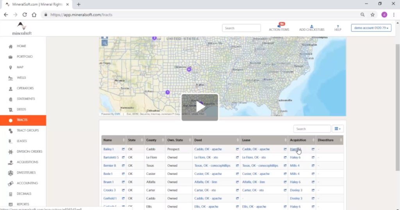Bookmark this page with star icon
The image size is (400, 210).
tap(372, 14)
